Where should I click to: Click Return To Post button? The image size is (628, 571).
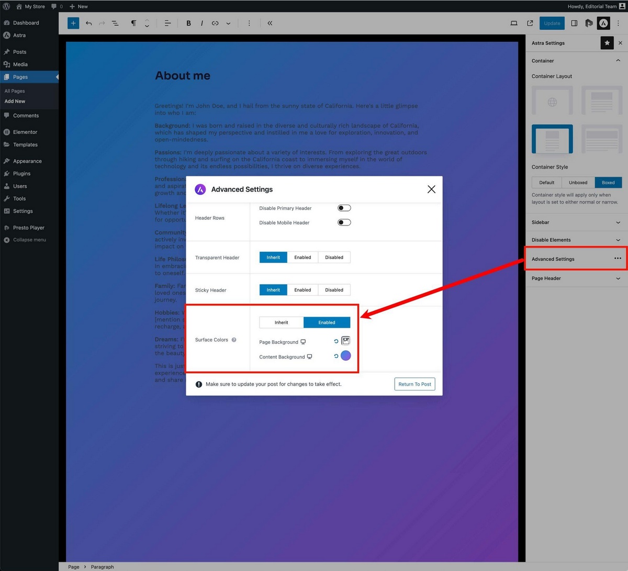pos(414,384)
